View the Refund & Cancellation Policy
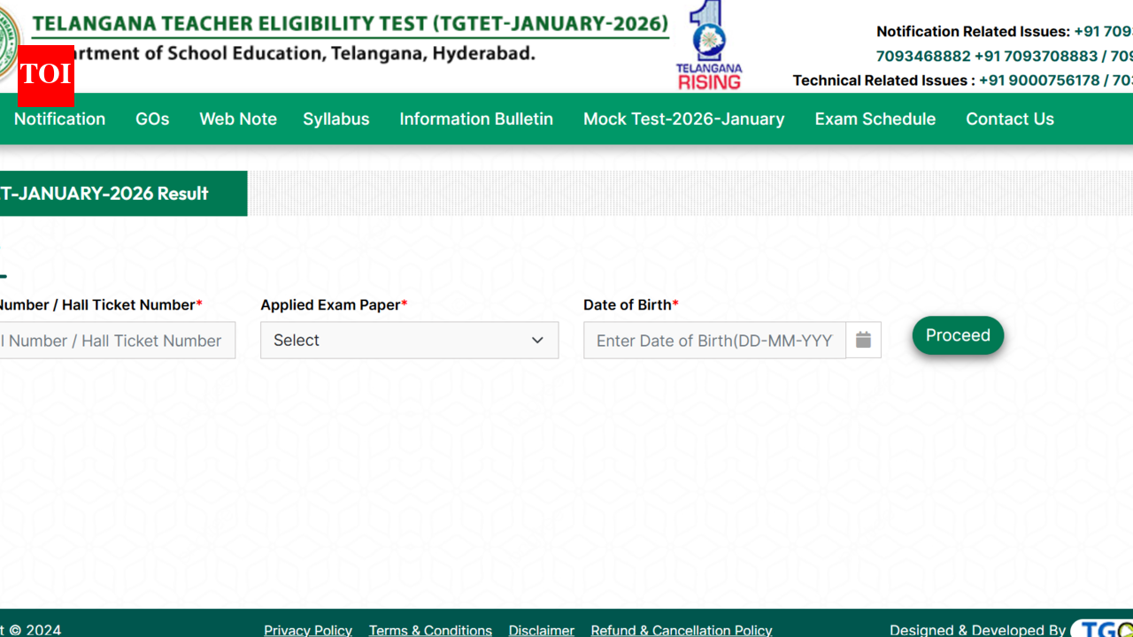This screenshot has width=1133, height=637. [681, 629]
